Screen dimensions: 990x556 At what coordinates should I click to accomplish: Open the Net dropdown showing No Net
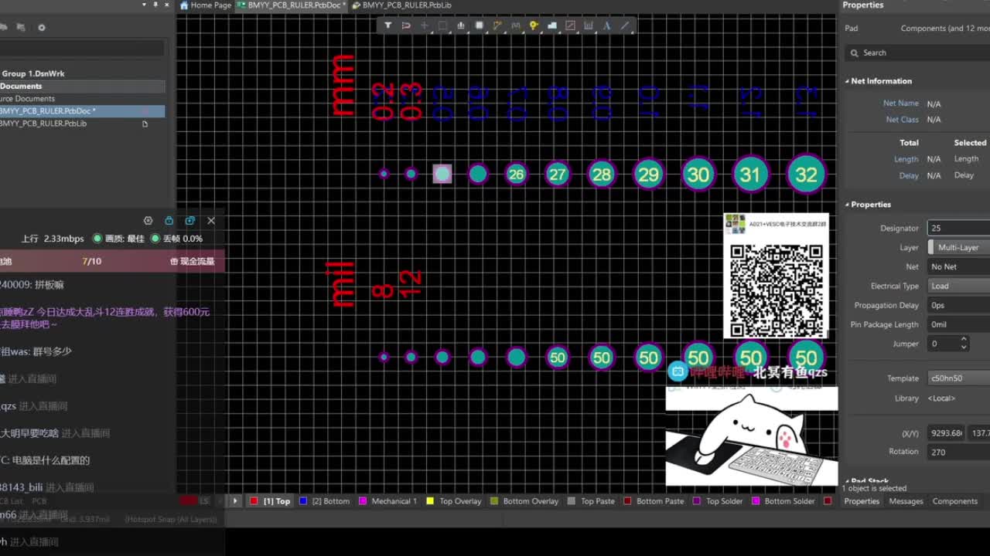pyautogui.click(x=958, y=266)
